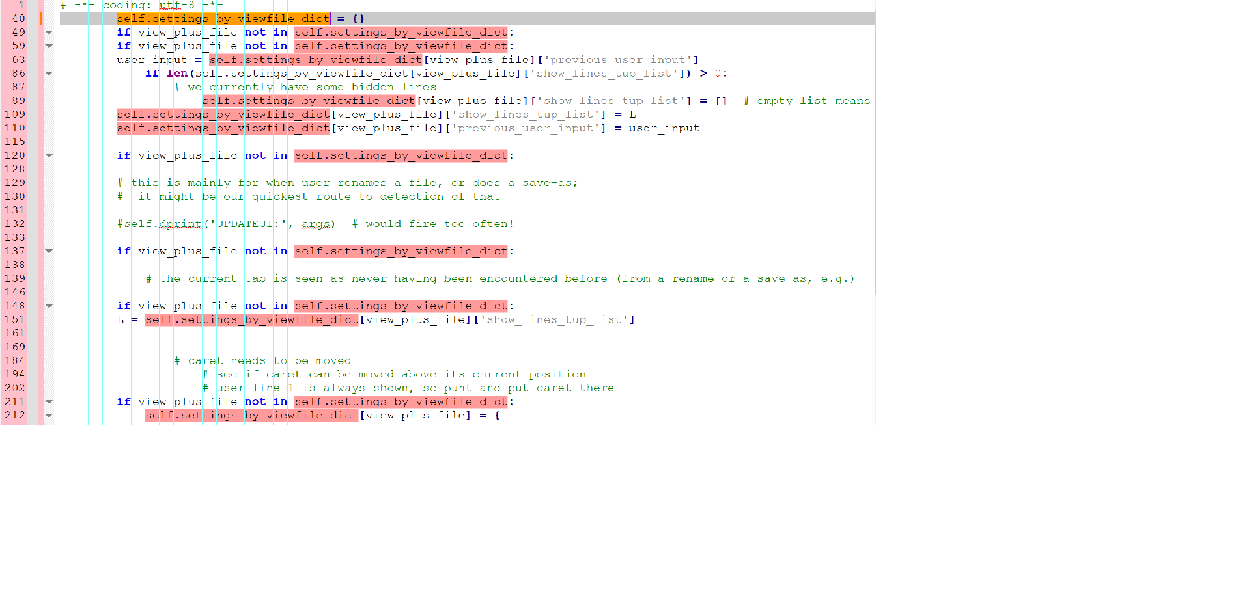The image size is (1251, 607).
Task: Click the 'if' keyword on line 120
Action: [124, 155]
